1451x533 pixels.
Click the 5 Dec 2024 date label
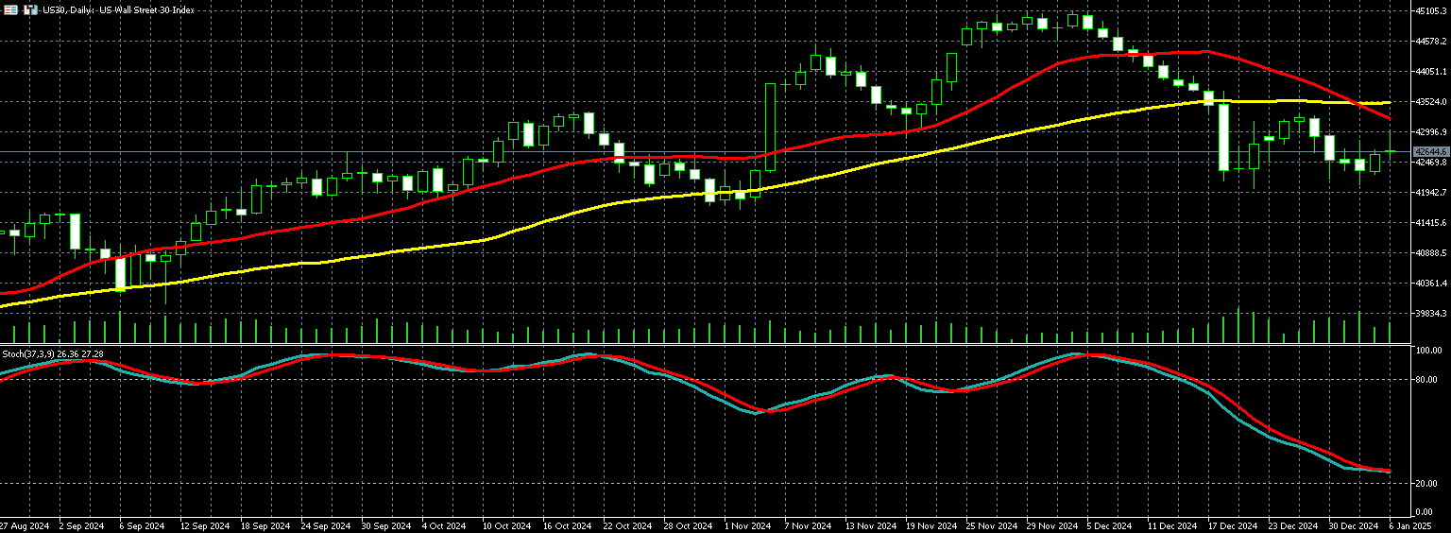point(1109,525)
